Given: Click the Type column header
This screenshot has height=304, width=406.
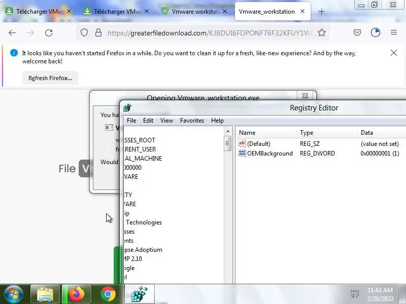Looking at the screenshot, I should (x=327, y=133).
